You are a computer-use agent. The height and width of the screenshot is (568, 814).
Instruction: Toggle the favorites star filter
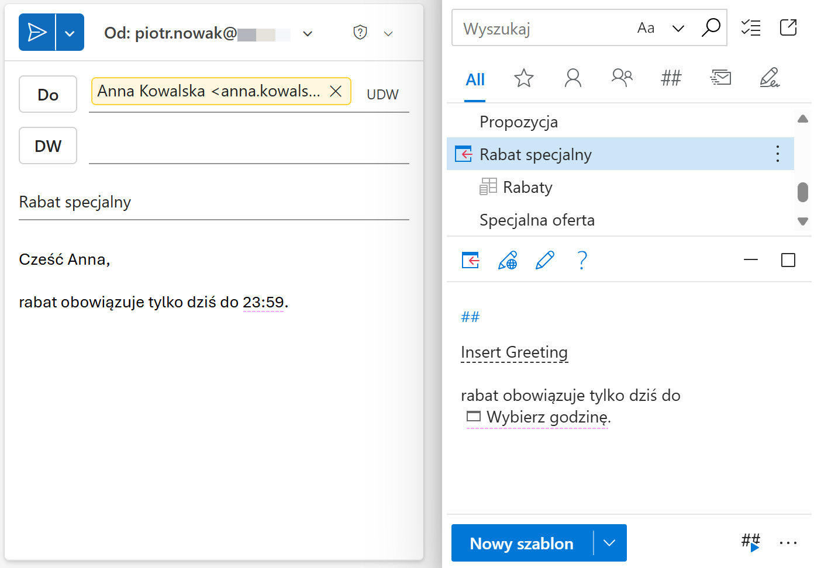523,78
